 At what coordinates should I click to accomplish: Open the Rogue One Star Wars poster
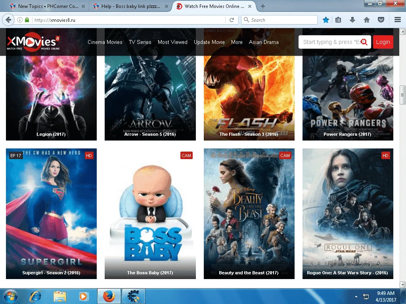348,213
